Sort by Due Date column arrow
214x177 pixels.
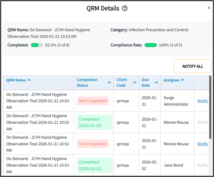pos(156,83)
